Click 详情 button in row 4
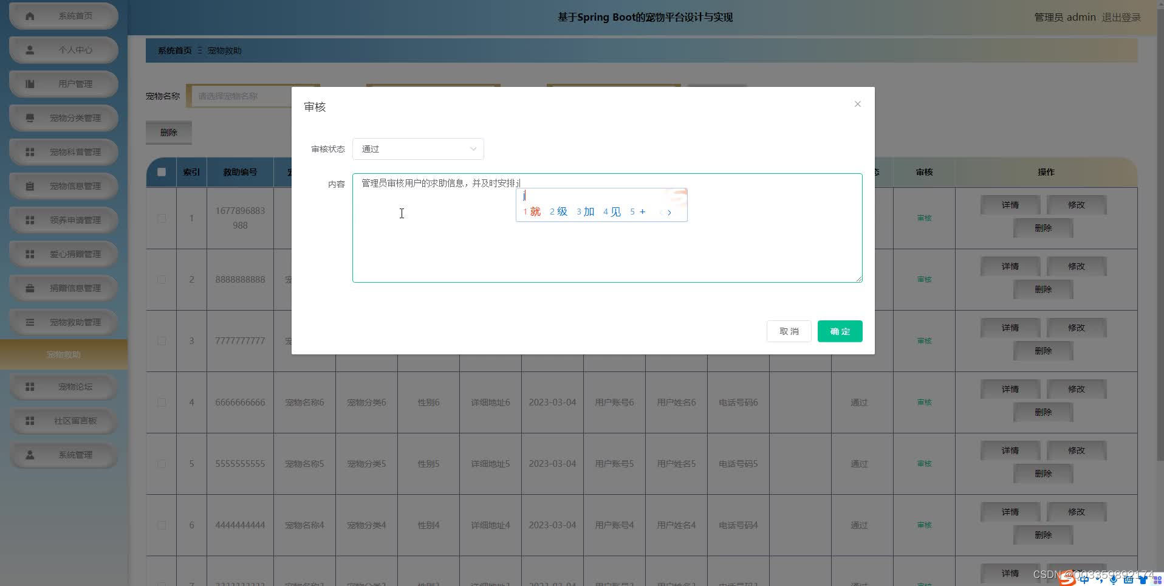 click(x=1010, y=389)
